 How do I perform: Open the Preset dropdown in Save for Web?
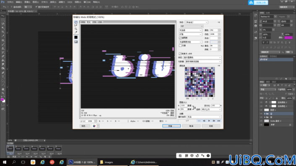click(196, 22)
